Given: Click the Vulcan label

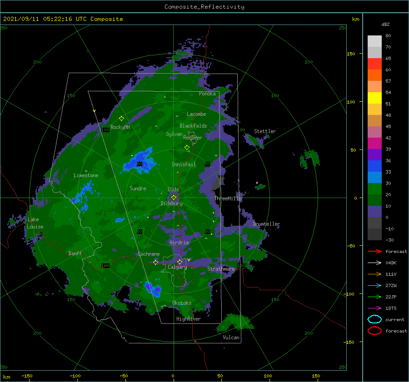Looking at the screenshot, I should (231, 337).
